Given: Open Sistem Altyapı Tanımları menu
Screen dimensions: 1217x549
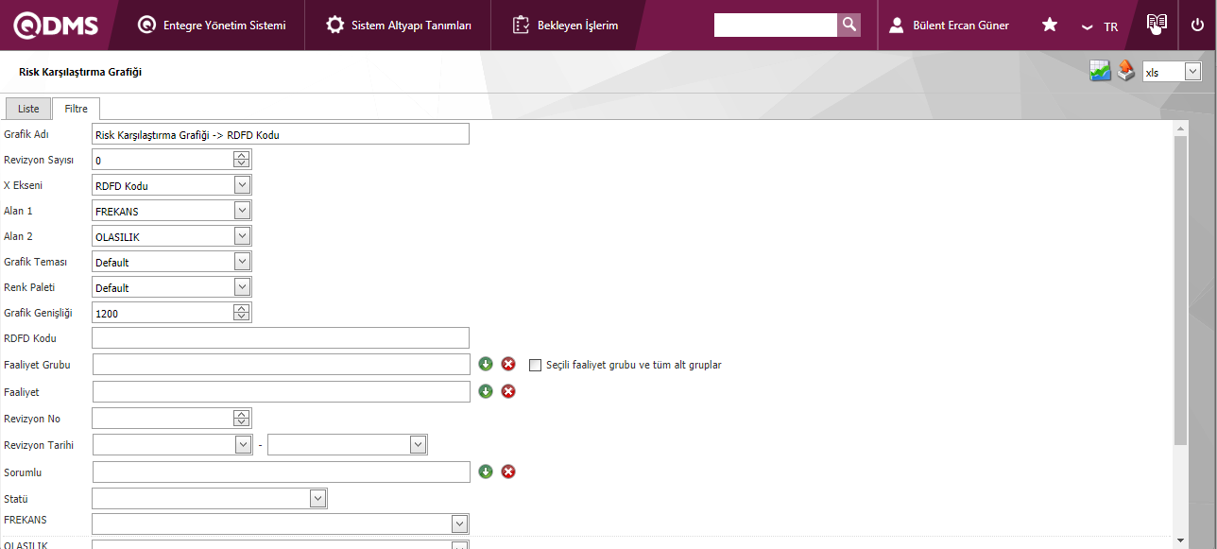Looking at the screenshot, I should pyautogui.click(x=411, y=26).
